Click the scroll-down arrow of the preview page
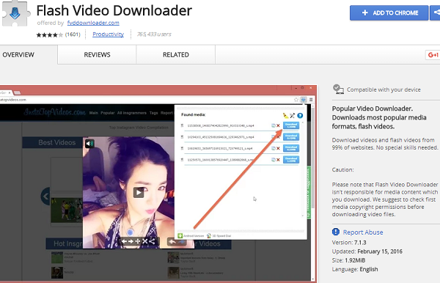The width and height of the screenshot is (440, 283). click(313, 279)
